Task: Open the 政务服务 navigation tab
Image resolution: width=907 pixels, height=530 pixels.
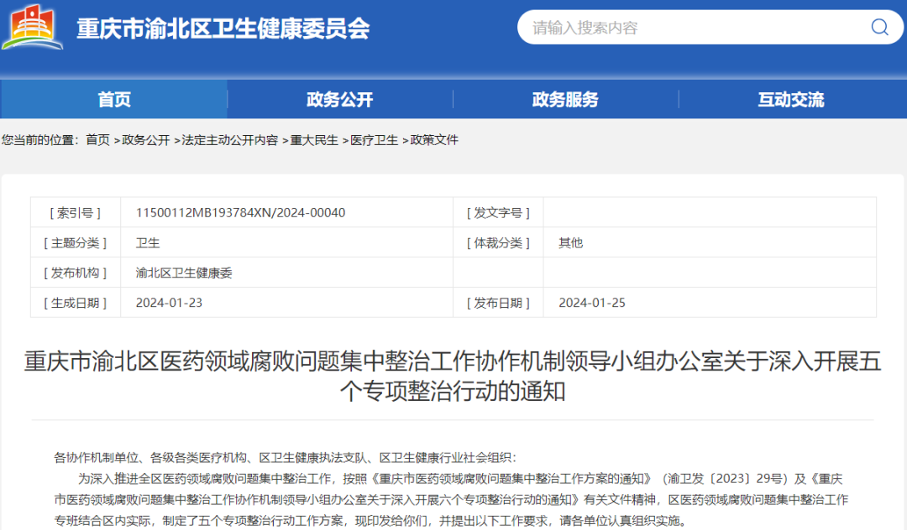Action: (565, 99)
